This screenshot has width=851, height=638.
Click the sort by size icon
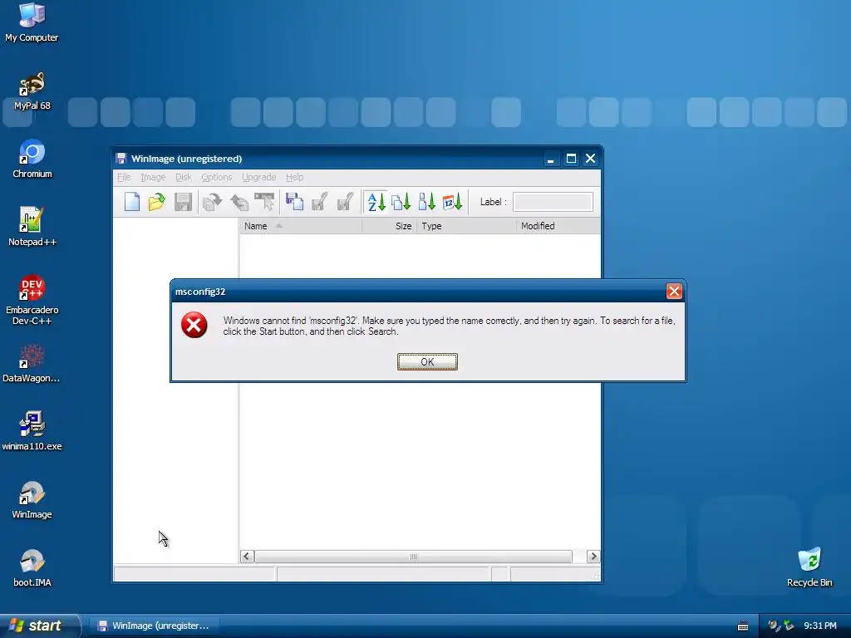426,202
